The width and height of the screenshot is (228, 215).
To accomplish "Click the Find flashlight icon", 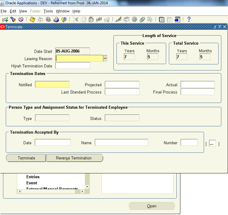I will coord(13,19).
